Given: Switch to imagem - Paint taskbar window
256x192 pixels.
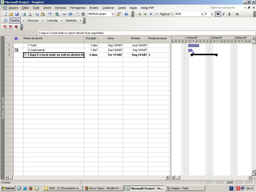Looking at the screenshot, I should point(185,188).
